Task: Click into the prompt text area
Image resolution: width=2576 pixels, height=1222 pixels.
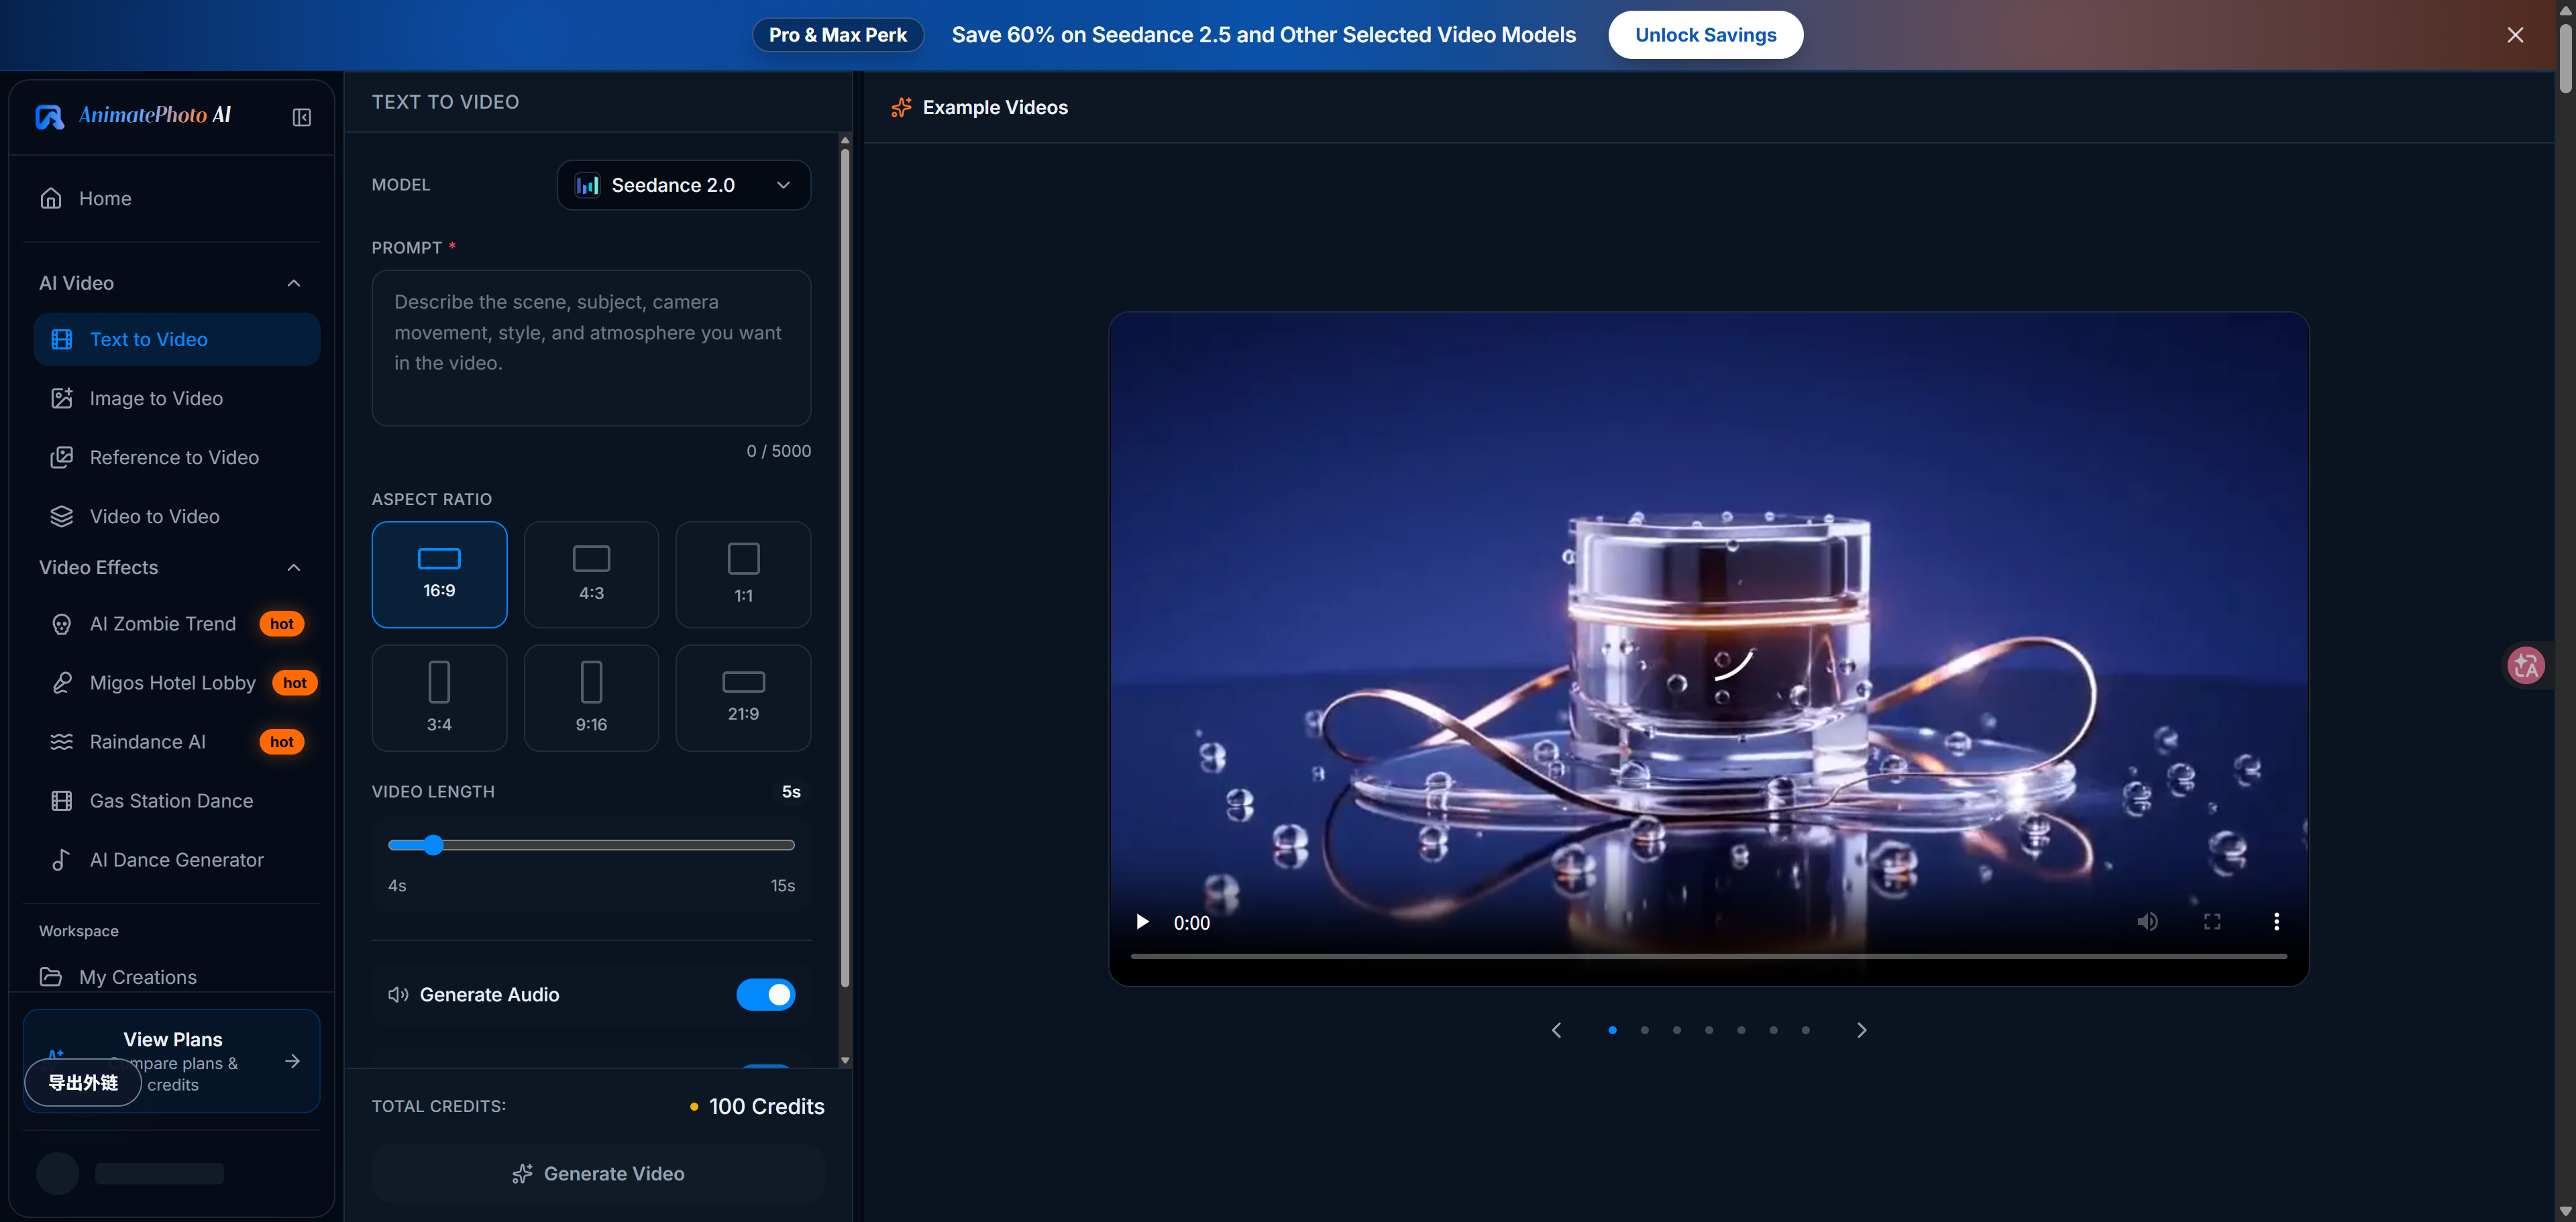Action: click(x=591, y=348)
